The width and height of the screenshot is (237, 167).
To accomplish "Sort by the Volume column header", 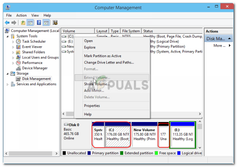I will 78,31.
